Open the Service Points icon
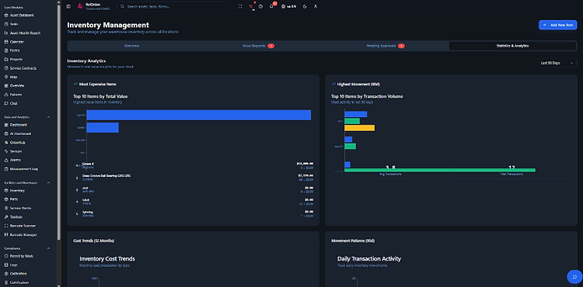 [6, 209]
